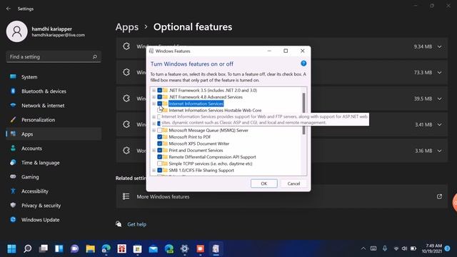Select the SMB 1.0/CIFS File Sharing Support label
Image resolution: width=457 pixels, height=257 pixels.
click(201, 171)
